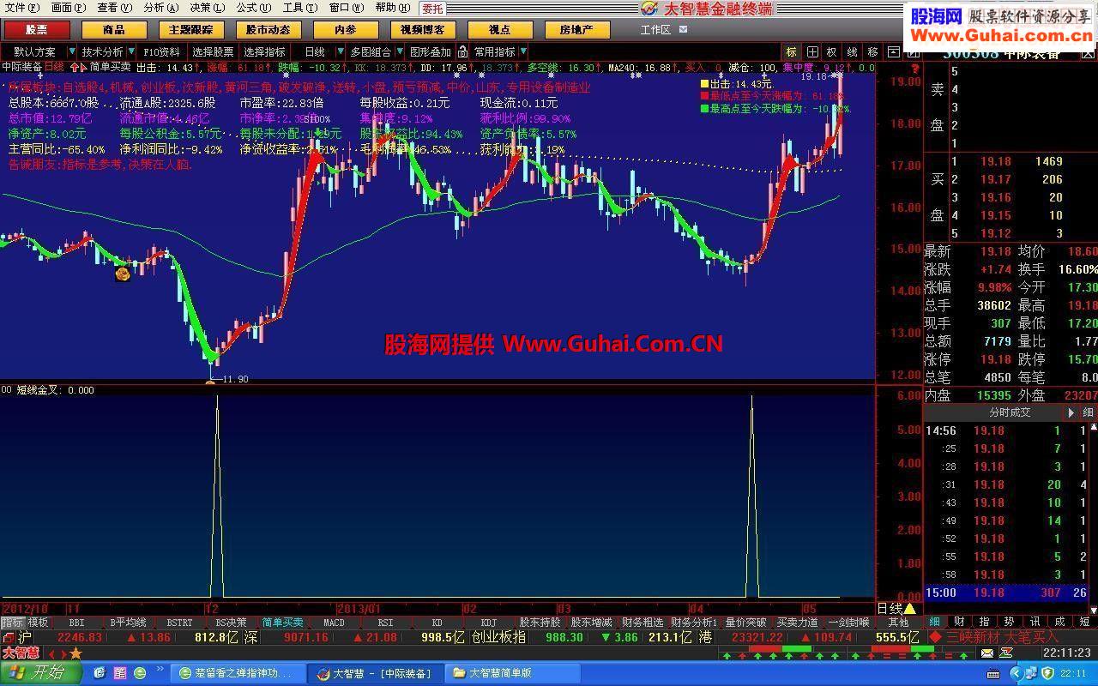This screenshot has width=1098, height=686.
Task: Expand the 多图组合 dropdown arrow
Action: [x=399, y=51]
